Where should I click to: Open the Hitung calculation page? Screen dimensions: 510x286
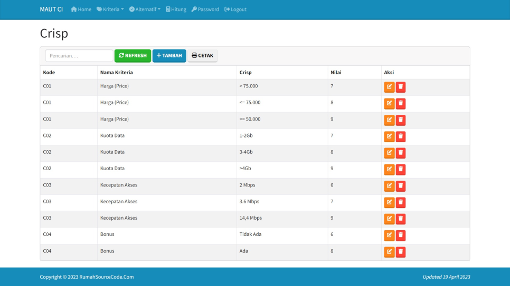click(176, 9)
